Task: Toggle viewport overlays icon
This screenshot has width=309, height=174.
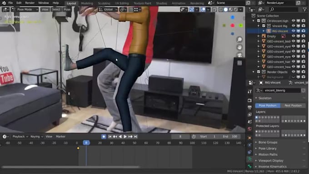Action: [203, 10]
